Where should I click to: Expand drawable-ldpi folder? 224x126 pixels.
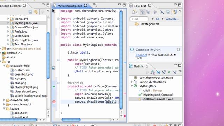click(4, 100)
